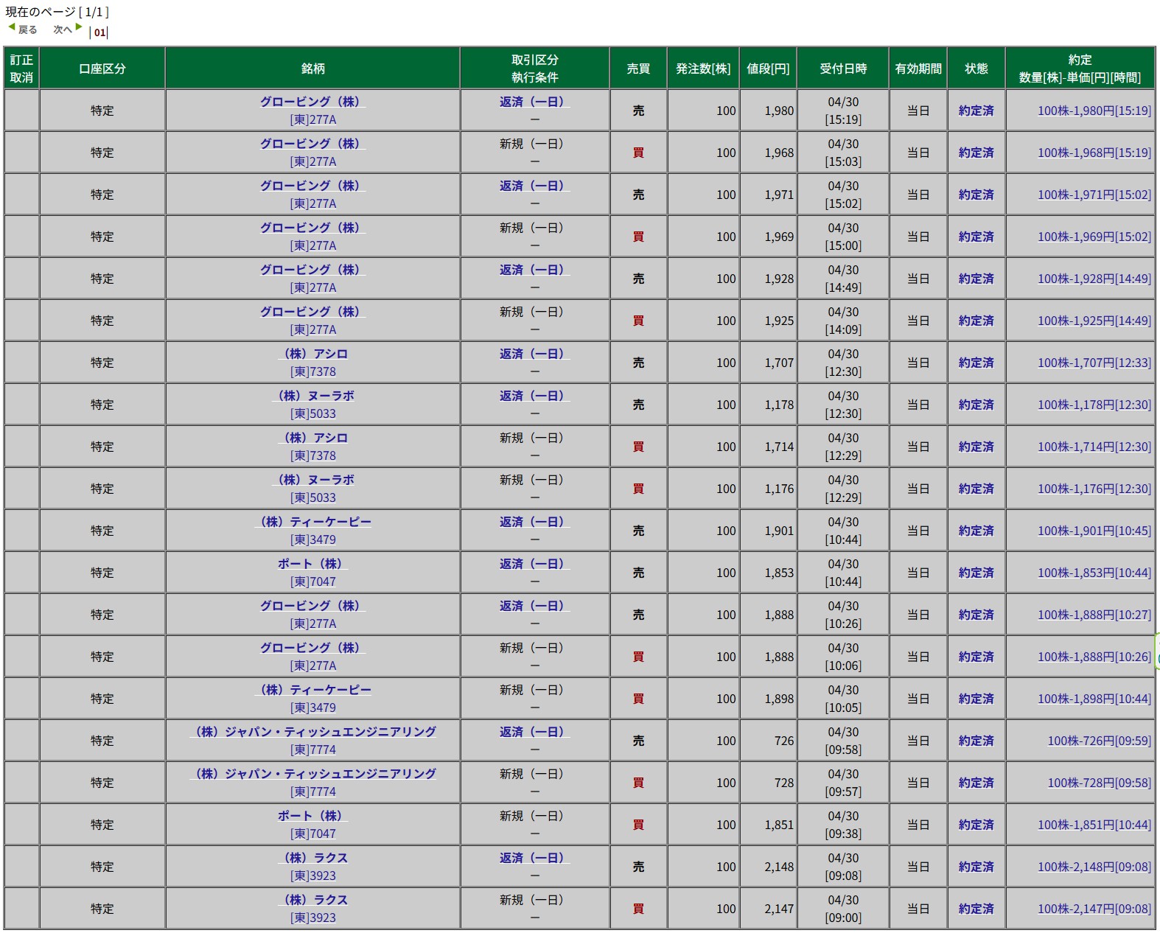Open ジャパン・ティッシュエンジニアリング link in 728 yen row
The image size is (1160, 933).
(x=312, y=775)
